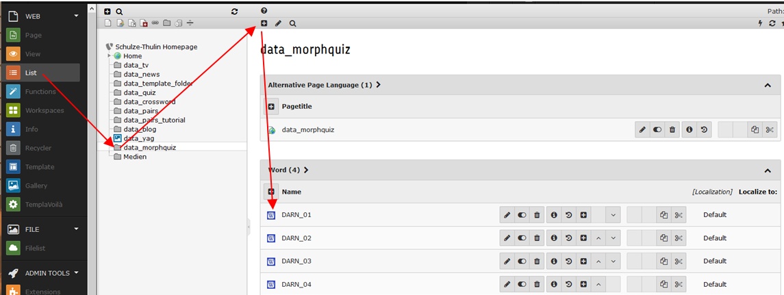Move DARN_01 record down
784x295 pixels.
(613, 215)
